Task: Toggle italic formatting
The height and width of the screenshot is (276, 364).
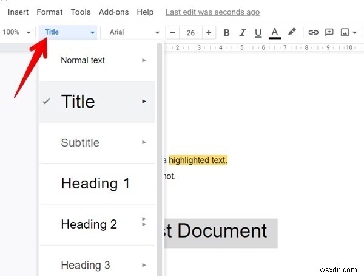Action: coord(242,32)
